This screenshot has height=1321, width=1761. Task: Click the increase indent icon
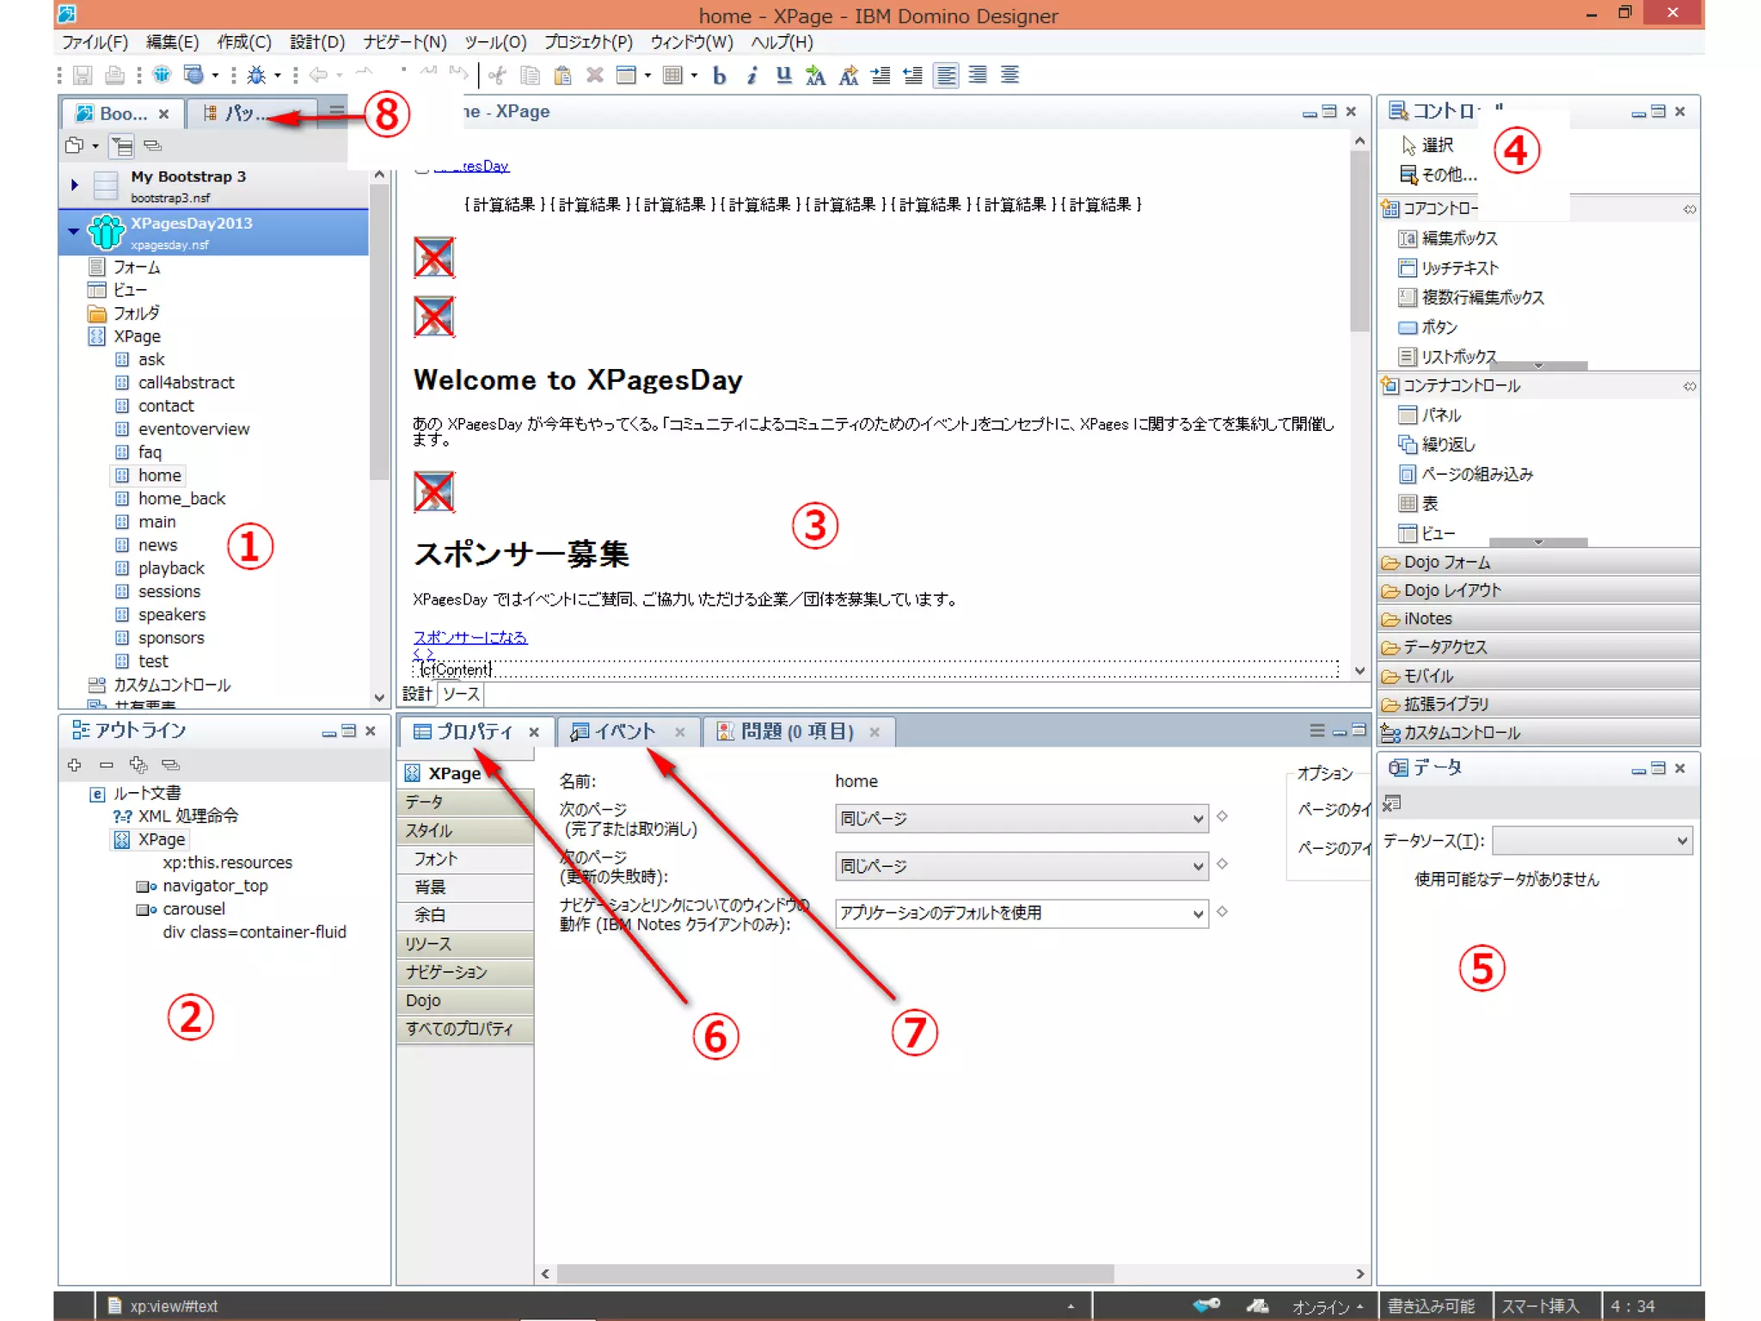point(880,76)
